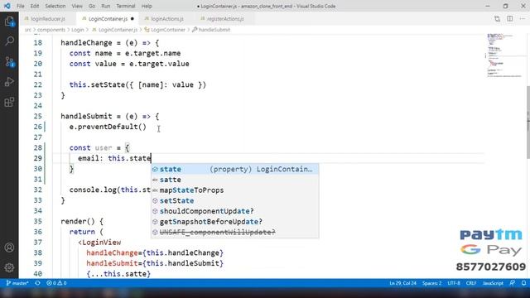Open the Help menu
Screen dimensions: 530x298
147,6
